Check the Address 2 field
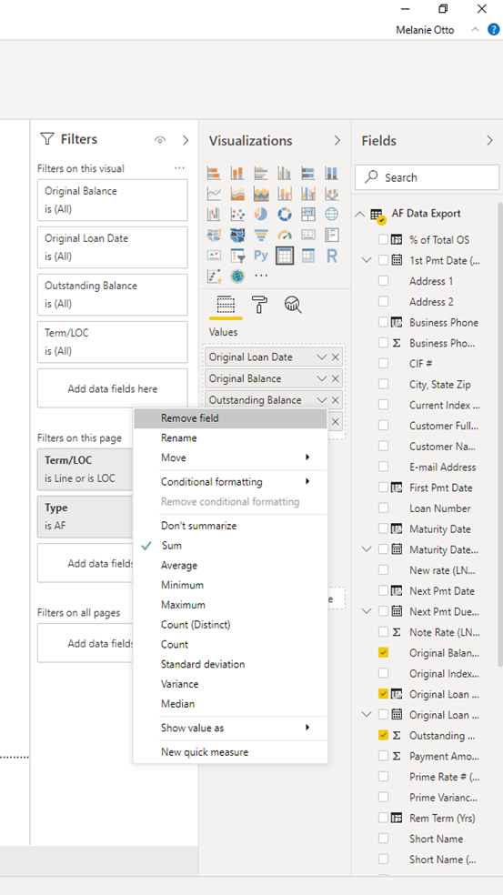 [x=383, y=301]
